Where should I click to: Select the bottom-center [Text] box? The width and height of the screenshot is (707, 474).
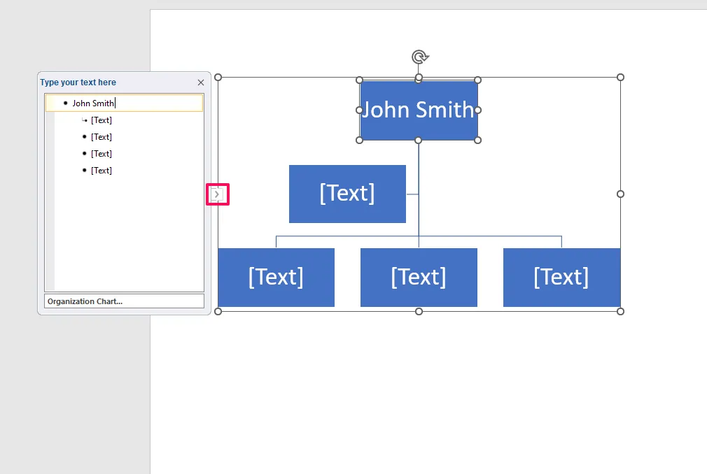419,278
